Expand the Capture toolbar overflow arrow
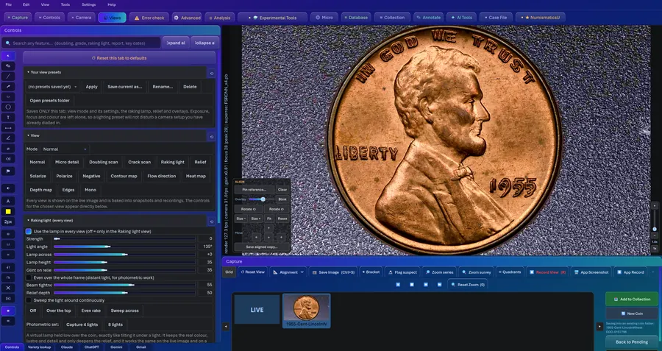 coord(652,272)
